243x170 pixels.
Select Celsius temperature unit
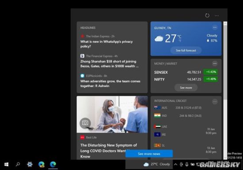coord(179,37)
